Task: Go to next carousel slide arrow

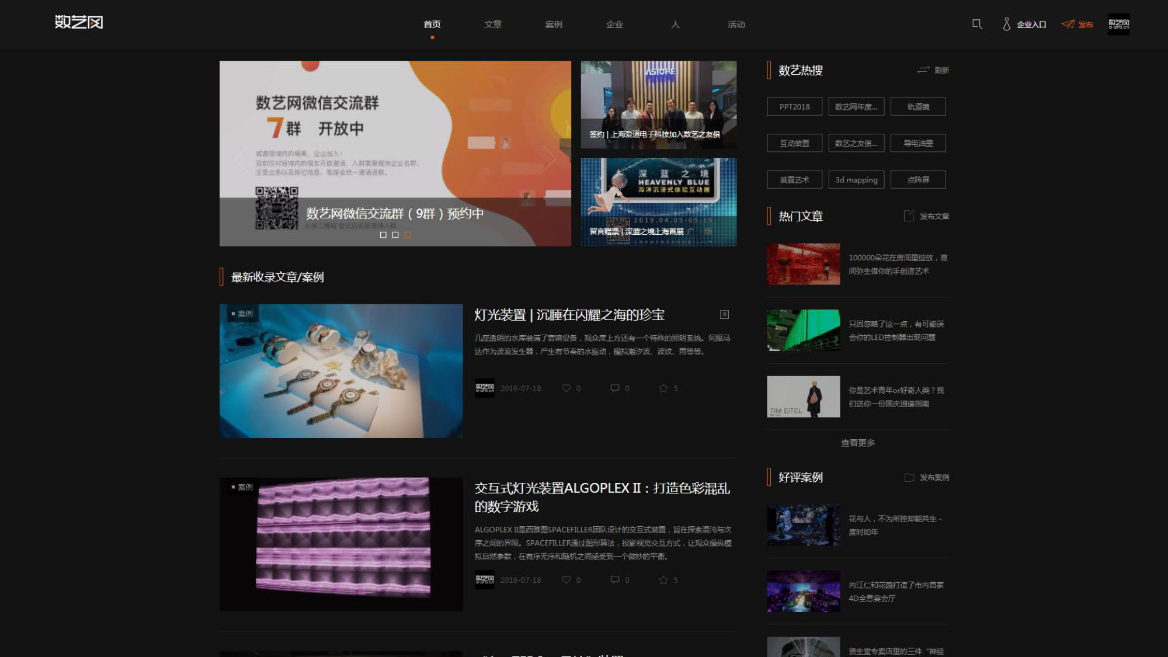Action: (550, 158)
